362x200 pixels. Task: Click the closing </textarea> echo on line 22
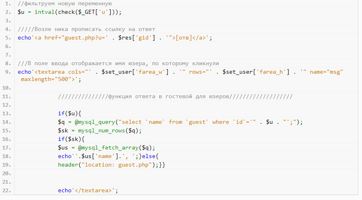tap(88, 191)
